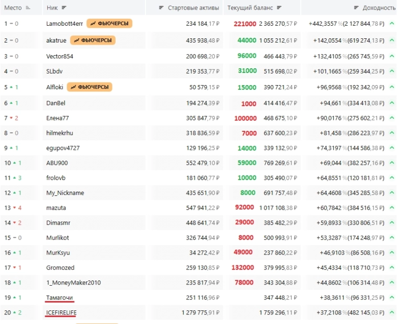The width and height of the screenshot is (398, 324).
Task: Select the starting assets 1 279 775,91 ₽
Action: point(201,312)
